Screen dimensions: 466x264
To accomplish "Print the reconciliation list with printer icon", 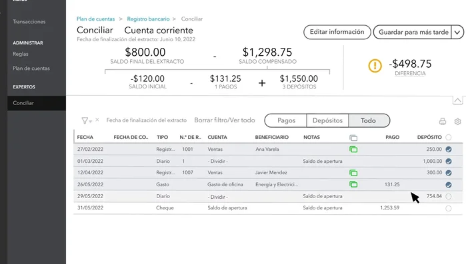I will (443, 121).
